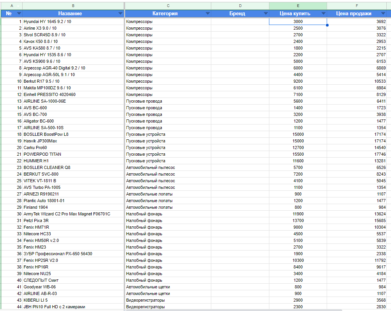The width and height of the screenshot is (391, 311).
Task: Select cell Makita MP100DZ 9.6 / 10
Action: tap(73, 88)
